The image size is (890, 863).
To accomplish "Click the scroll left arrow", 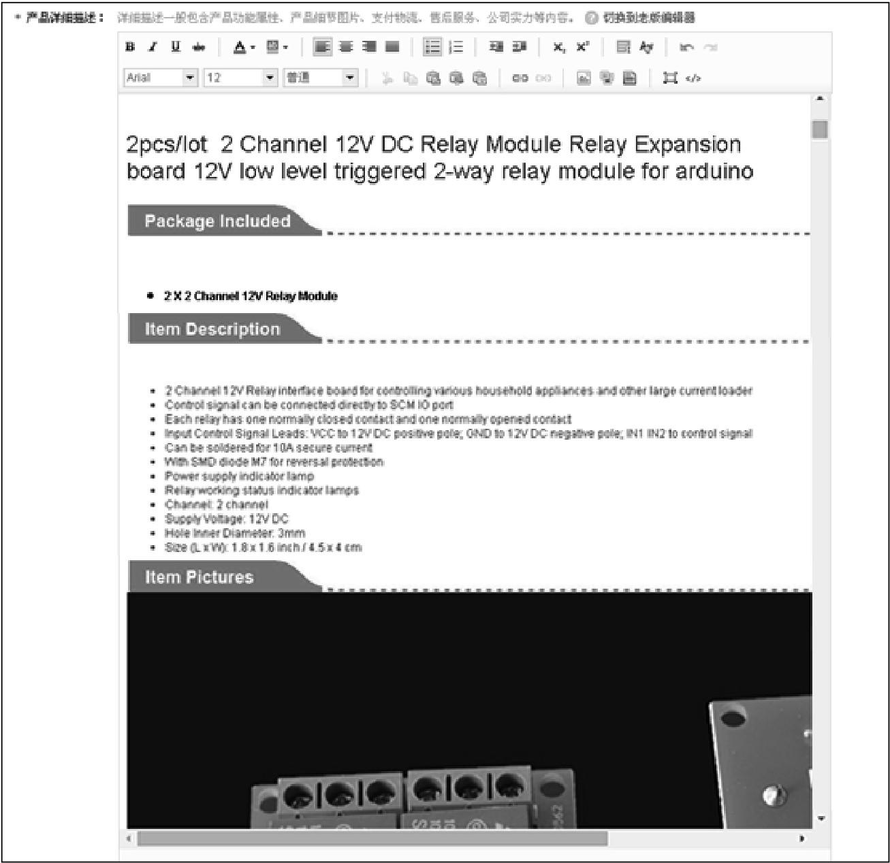I will pyautogui.click(x=129, y=838).
